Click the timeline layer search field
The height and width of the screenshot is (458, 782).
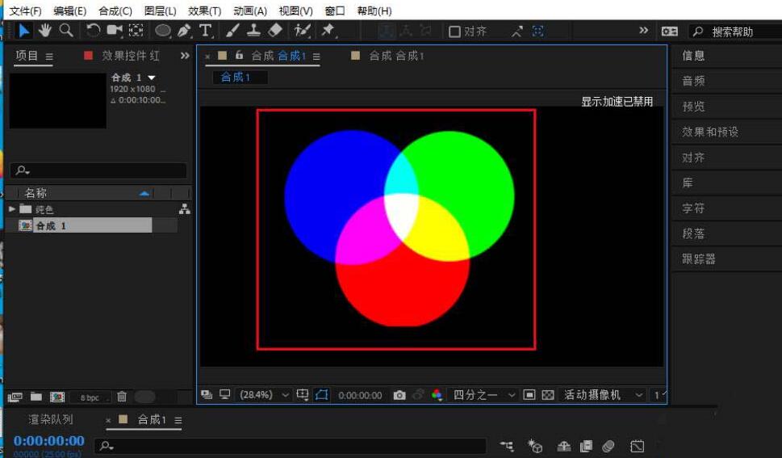(291, 446)
